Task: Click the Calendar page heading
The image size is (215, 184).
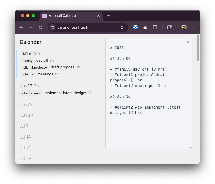Action: (31, 42)
